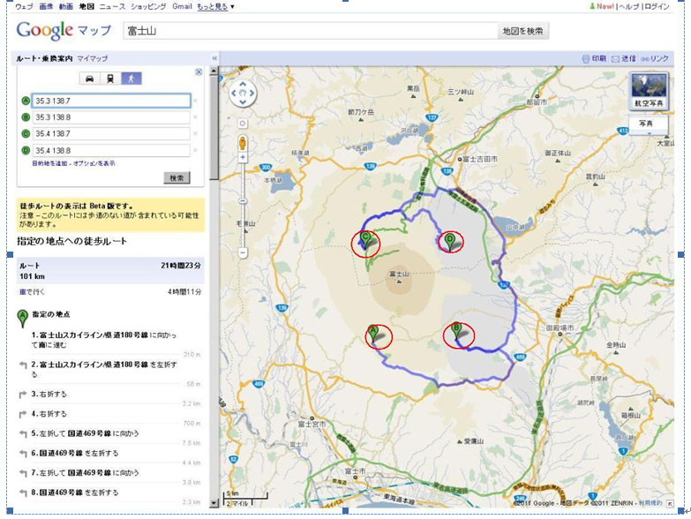Click map marker B
Viewport: 691px width, 519px height.
tap(456, 333)
